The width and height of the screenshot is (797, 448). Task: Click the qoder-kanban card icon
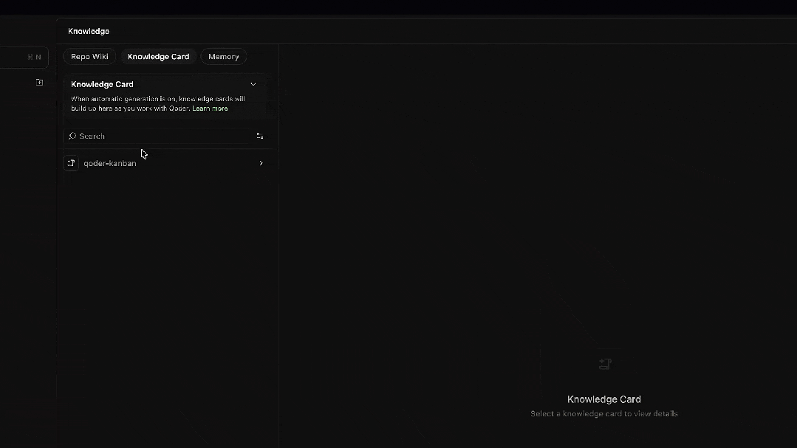(71, 163)
